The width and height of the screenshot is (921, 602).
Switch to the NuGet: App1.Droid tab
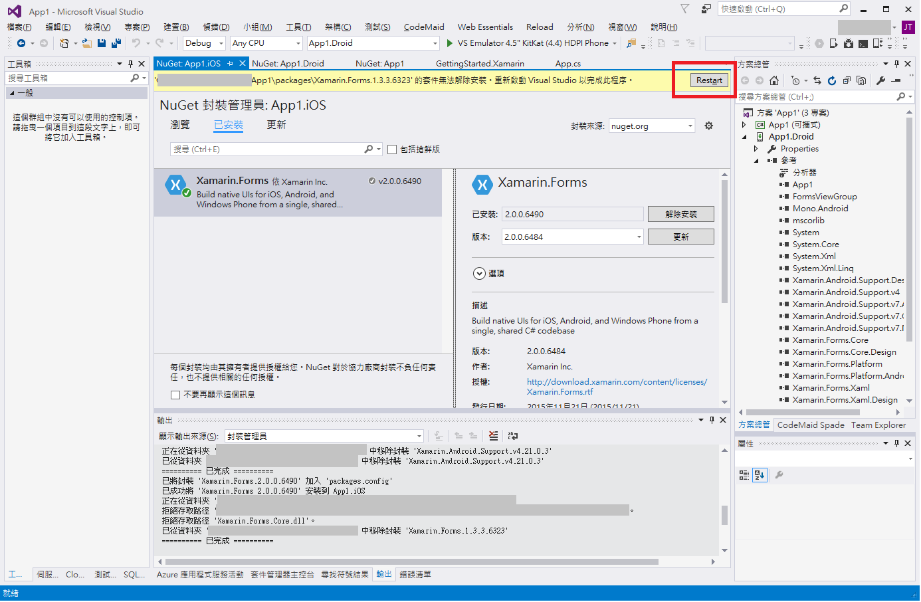288,63
